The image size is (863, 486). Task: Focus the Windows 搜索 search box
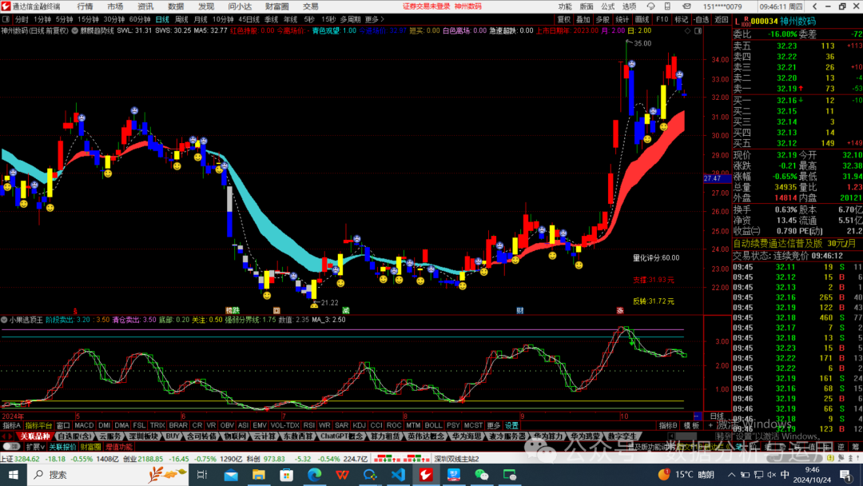pyautogui.click(x=107, y=475)
